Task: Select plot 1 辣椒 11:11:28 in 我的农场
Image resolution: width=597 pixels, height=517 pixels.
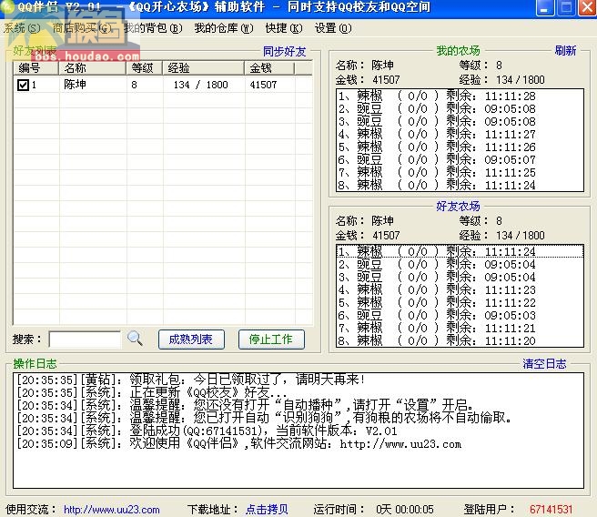Action: [x=460, y=96]
